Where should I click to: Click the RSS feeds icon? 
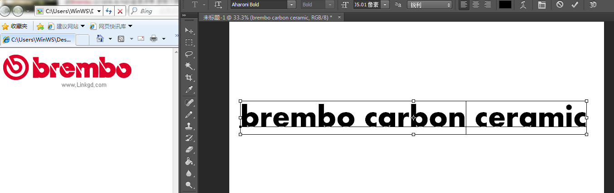[x=121, y=39]
